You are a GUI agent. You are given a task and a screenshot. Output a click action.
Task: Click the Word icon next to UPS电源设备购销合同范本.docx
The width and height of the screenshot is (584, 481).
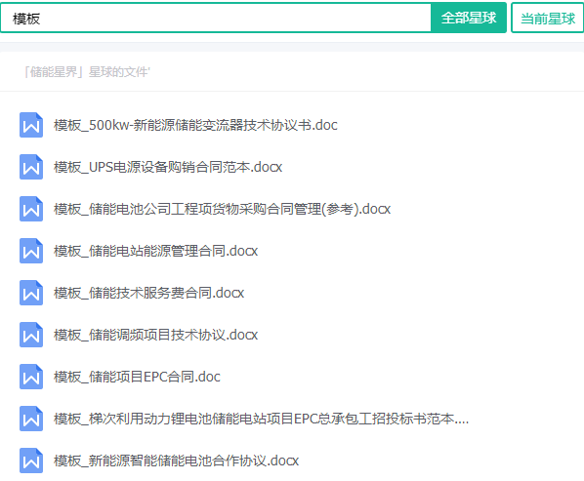tap(31, 167)
